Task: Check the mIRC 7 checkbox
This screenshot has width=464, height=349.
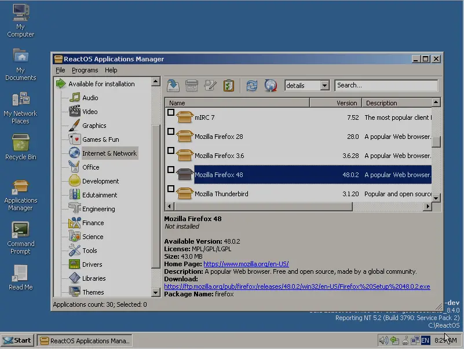Action: tap(171, 112)
